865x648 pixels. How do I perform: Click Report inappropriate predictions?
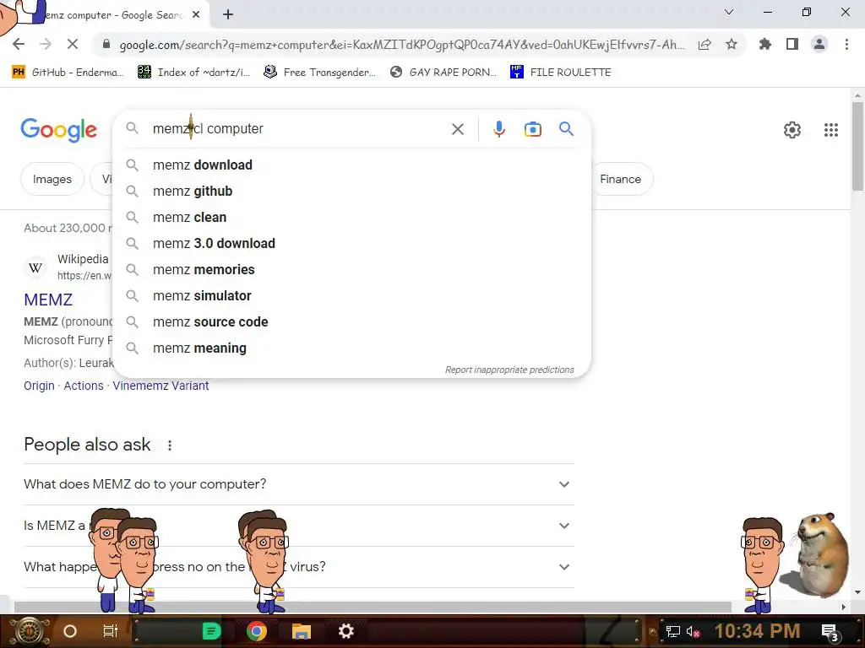pos(509,370)
